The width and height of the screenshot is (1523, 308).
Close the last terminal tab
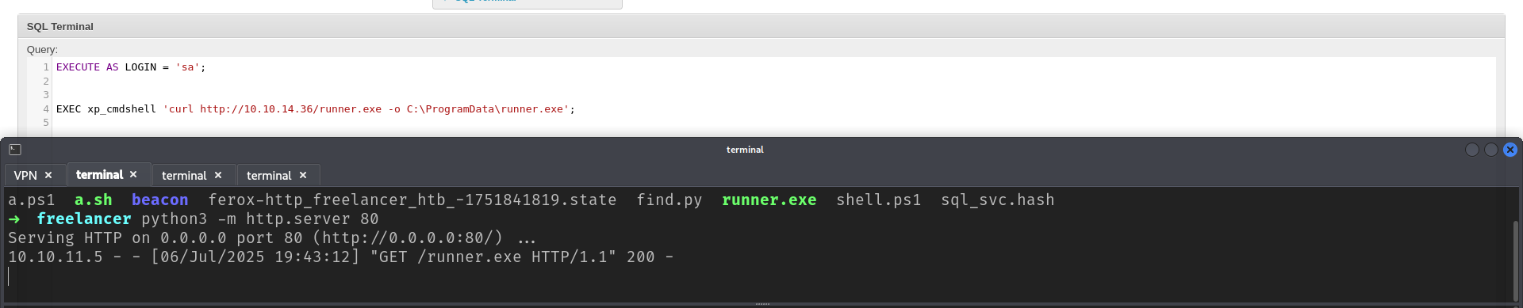click(x=303, y=175)
